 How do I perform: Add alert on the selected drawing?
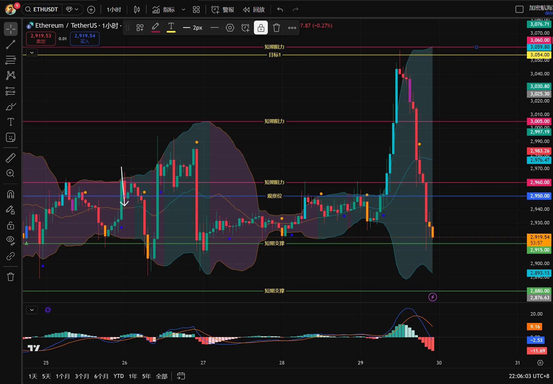245,28
